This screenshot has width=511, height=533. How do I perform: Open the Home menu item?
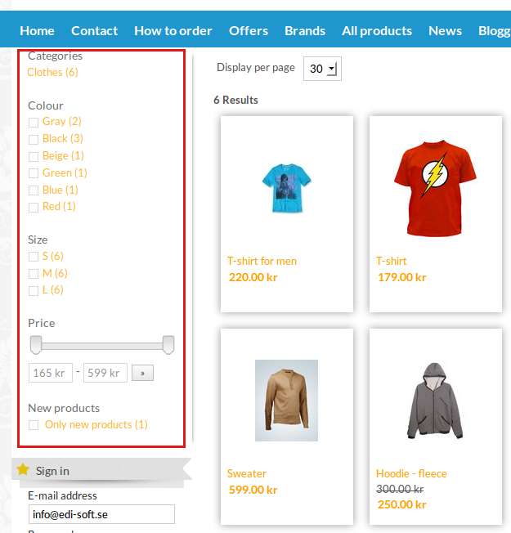tap(37, 31)
